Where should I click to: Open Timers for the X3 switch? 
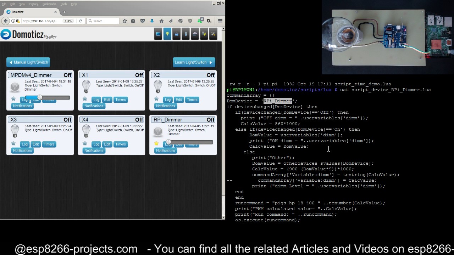(49, 144)
